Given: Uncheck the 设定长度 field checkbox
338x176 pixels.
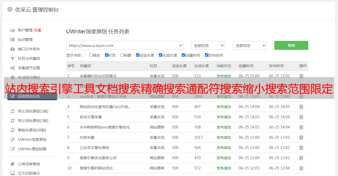Looking at the screenshot, I should click(x=138, y=55).
